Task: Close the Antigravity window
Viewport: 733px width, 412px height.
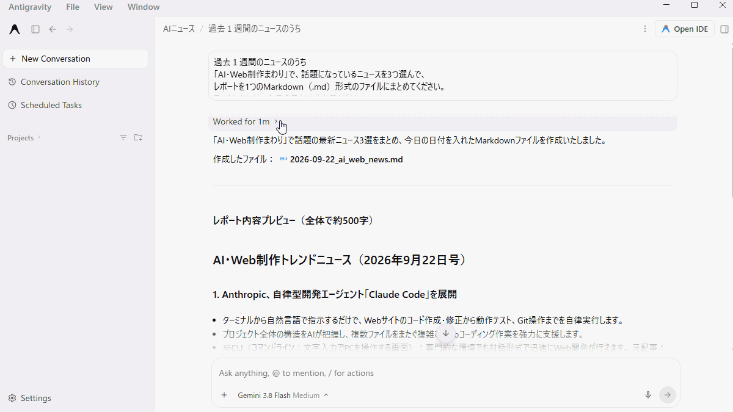Action: pos(723,5)
